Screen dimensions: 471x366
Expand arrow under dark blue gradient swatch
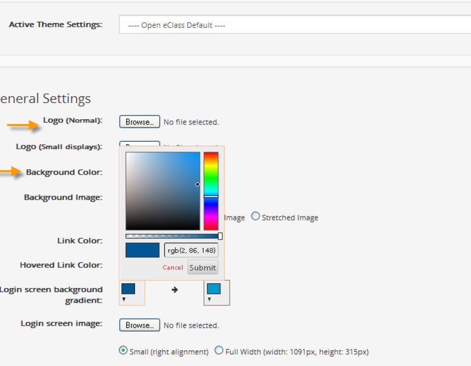pyautogui.click(x=124, y=300)
